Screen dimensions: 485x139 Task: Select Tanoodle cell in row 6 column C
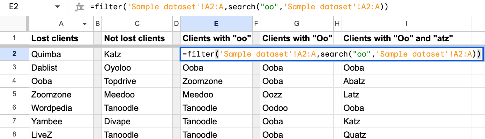click(x=137, y=108)
